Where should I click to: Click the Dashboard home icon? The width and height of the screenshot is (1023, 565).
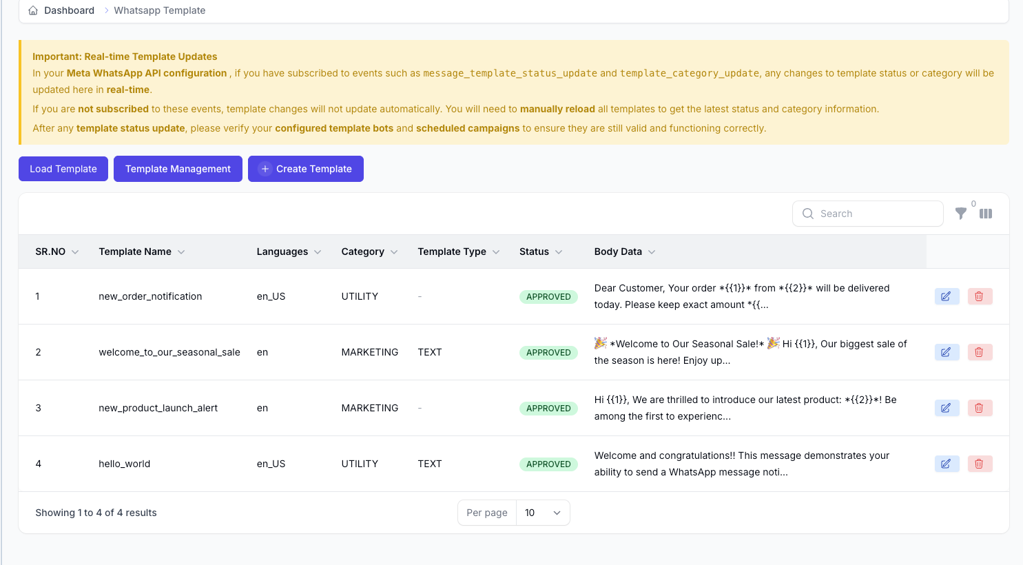(33, 10)
